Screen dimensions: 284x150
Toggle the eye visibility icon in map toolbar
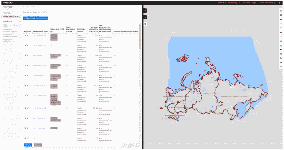pyautogui.click(x=281, y=41)
